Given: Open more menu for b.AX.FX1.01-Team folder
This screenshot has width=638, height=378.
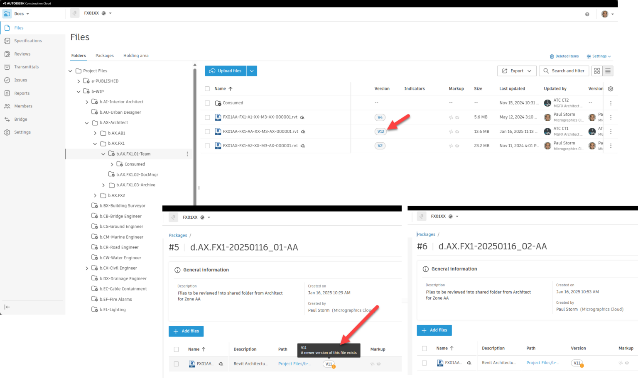Looking at the screenshot, I should click(187, 154).
